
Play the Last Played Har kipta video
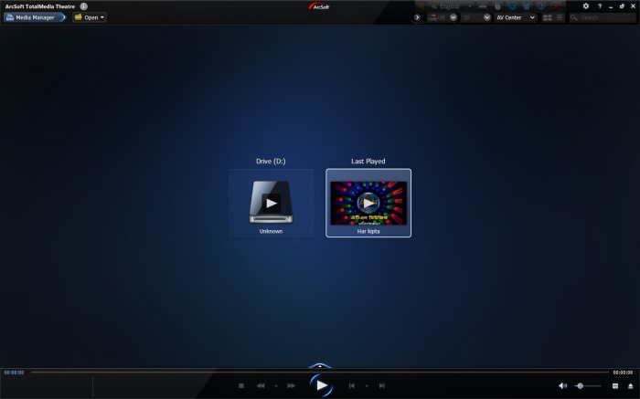click(x=368, y=203)
